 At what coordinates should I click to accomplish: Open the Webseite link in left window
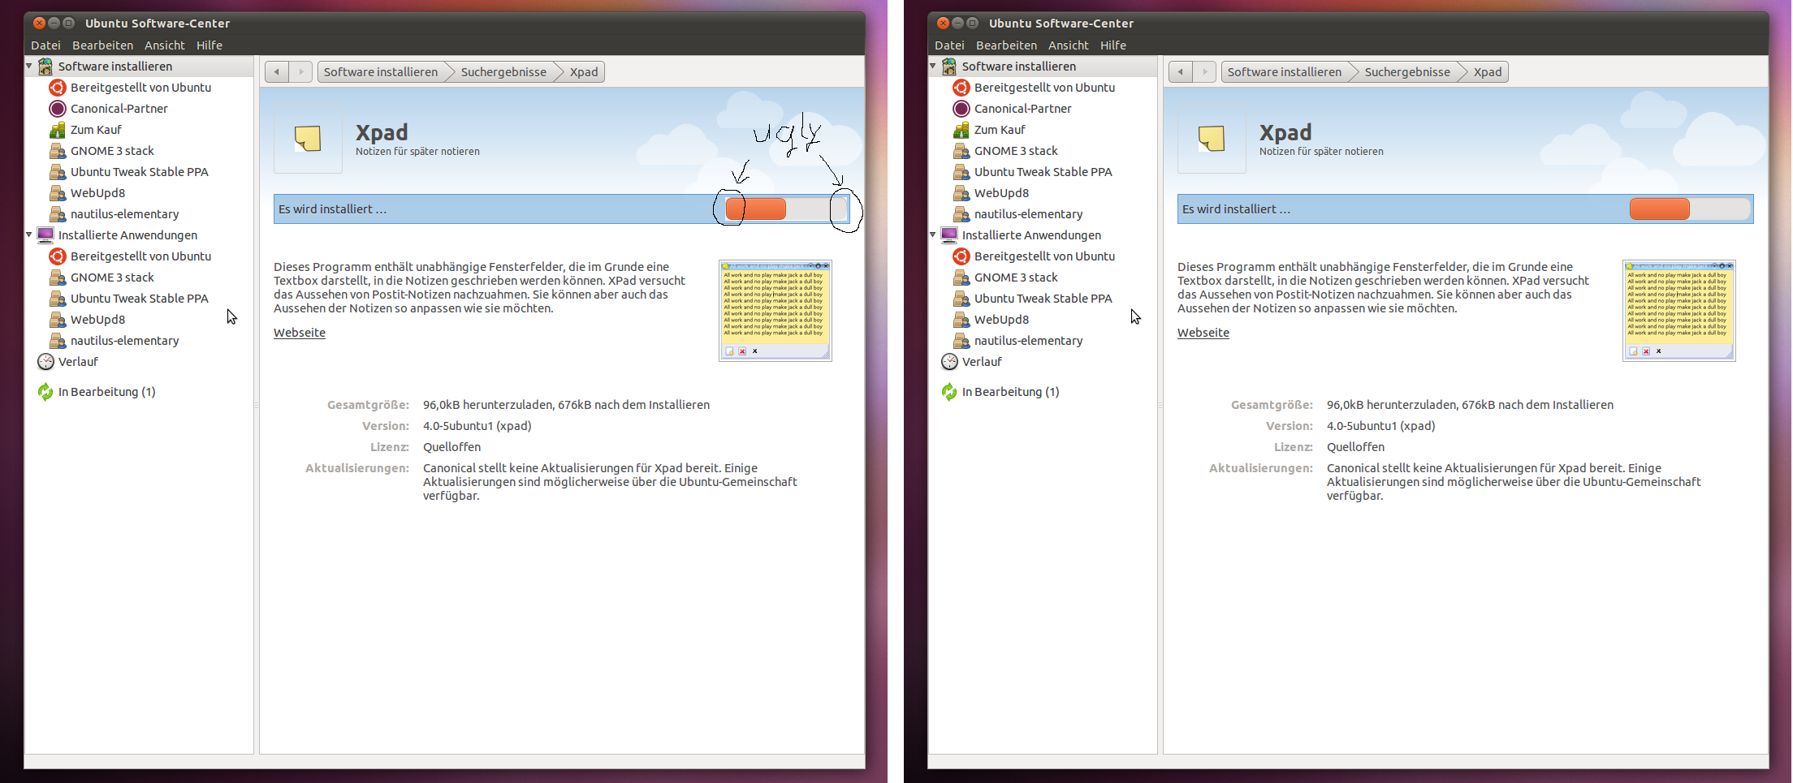pos(300,333)
